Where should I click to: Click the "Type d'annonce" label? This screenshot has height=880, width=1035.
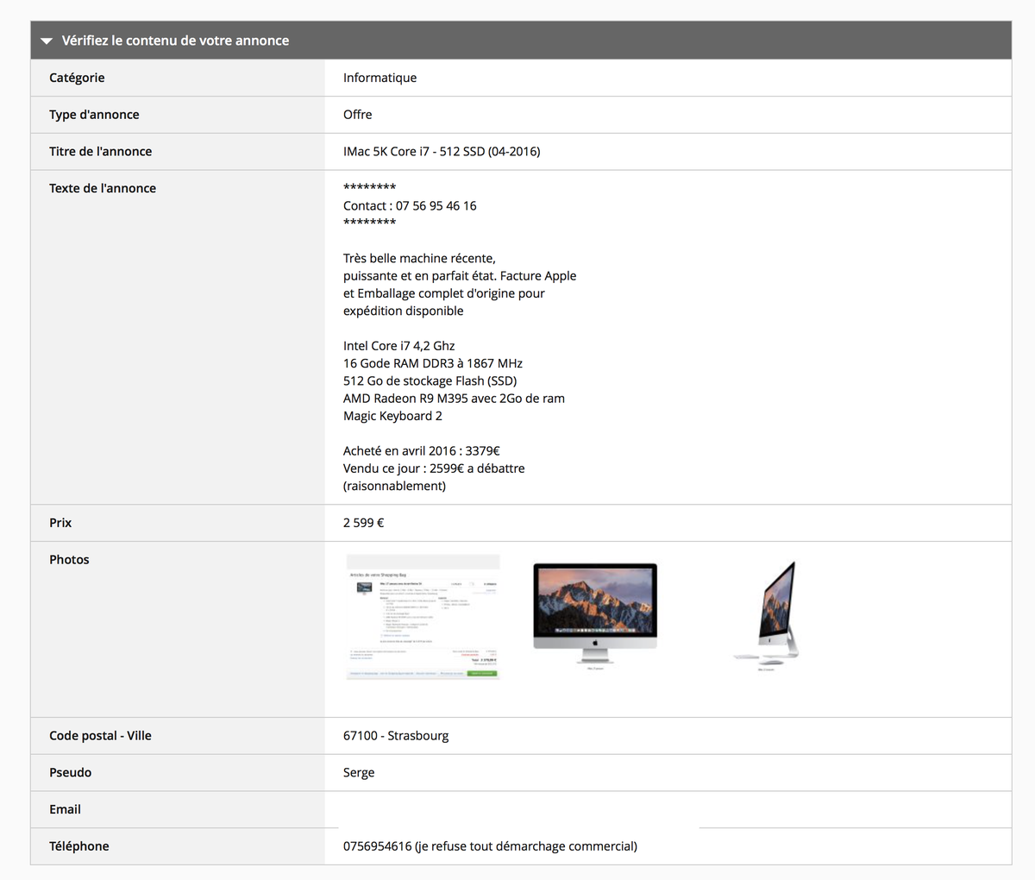(x=94, y=115)
